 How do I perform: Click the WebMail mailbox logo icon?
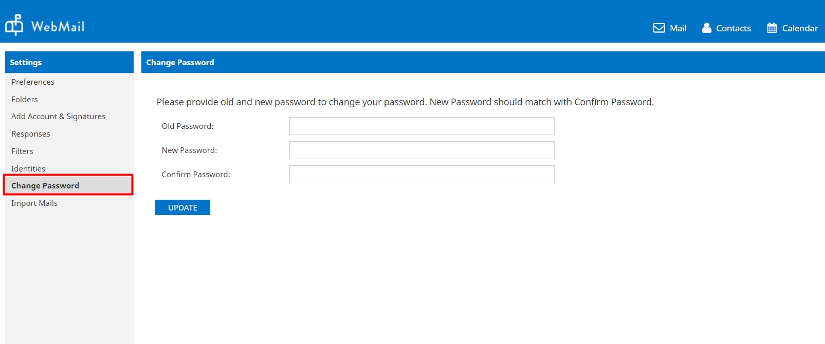14,25
